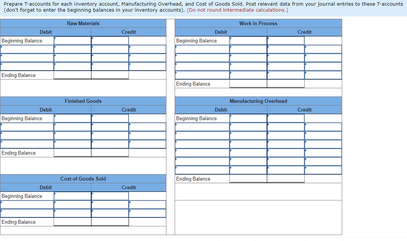Select Manufacturing Overhead Ending Balance credit cell
This screenshot has width=407, height=241.
point(286,179)
